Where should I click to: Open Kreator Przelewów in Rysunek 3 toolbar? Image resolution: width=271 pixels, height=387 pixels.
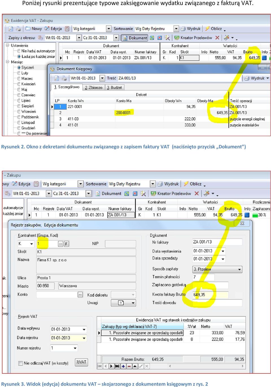(171, 193)
